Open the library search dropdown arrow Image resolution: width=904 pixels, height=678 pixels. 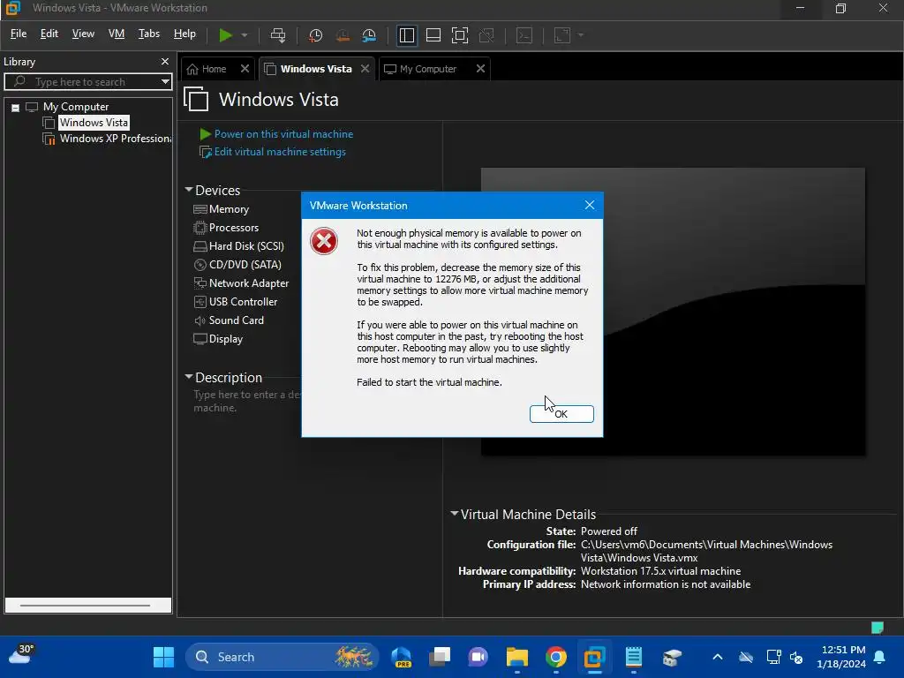point(165,82)
